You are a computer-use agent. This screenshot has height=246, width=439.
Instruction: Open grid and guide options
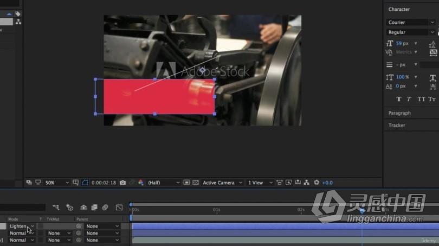point(75,182)
